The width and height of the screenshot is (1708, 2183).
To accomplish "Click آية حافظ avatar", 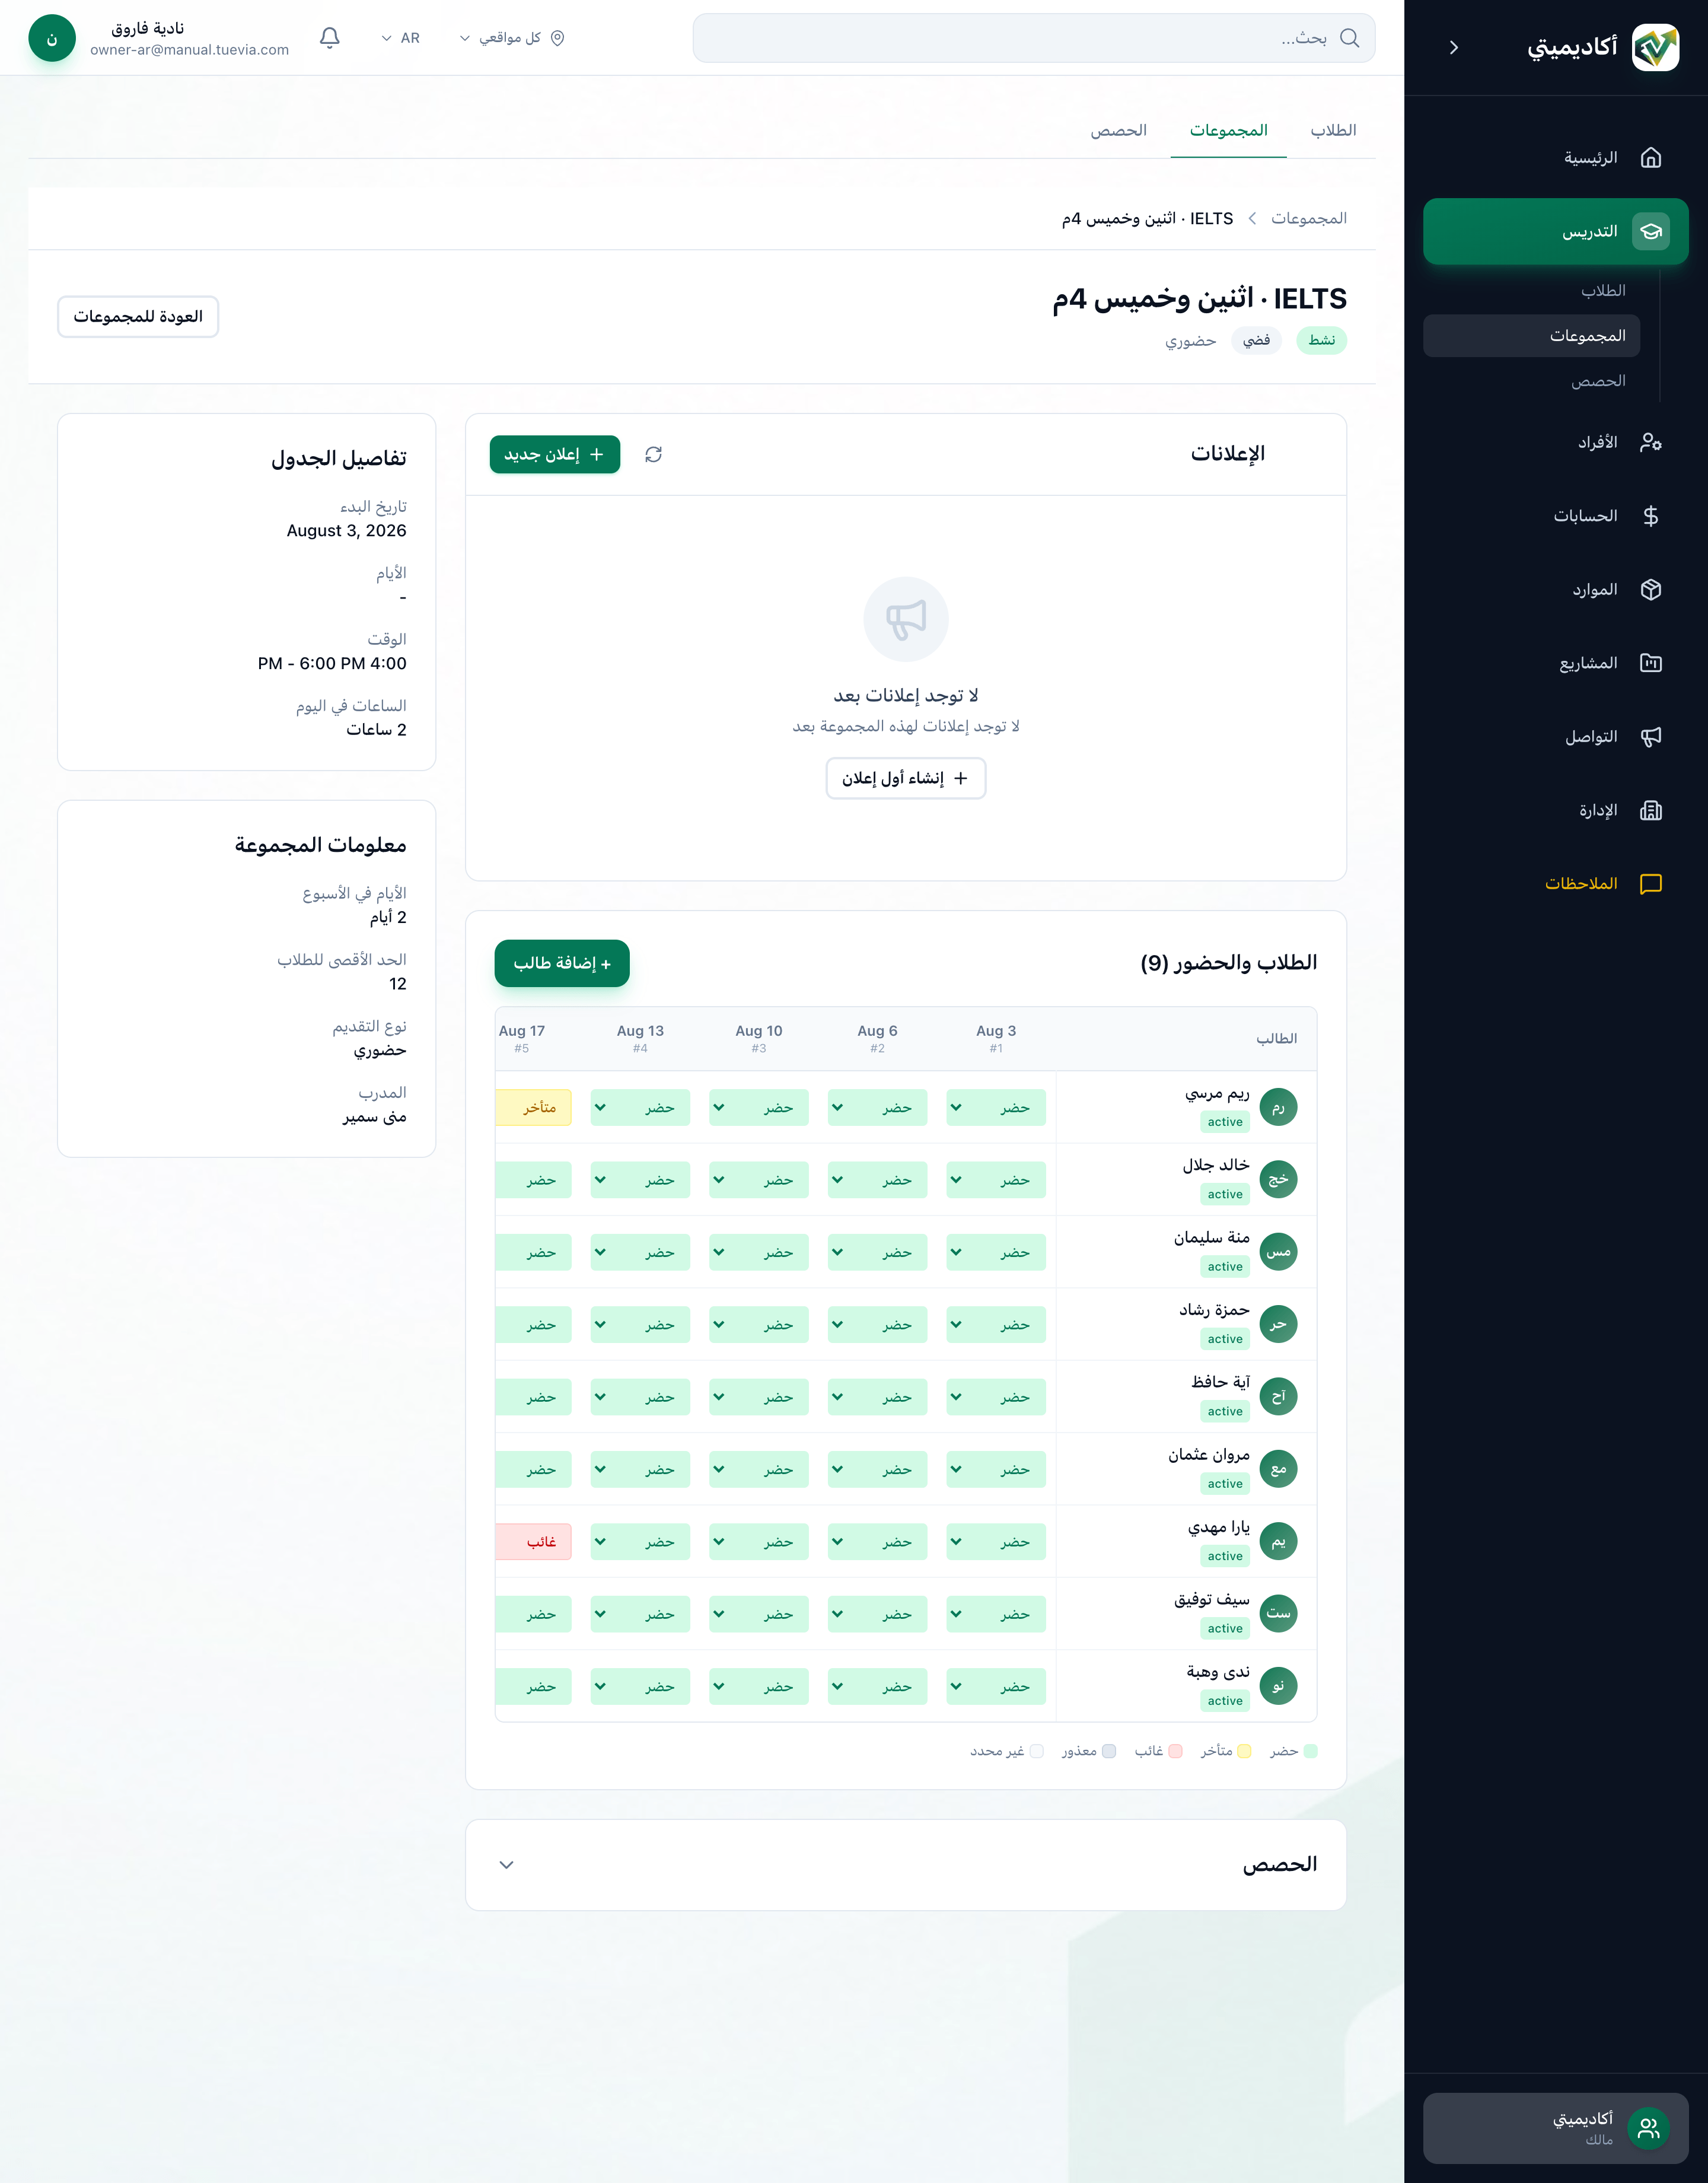I will 1278,1397.
